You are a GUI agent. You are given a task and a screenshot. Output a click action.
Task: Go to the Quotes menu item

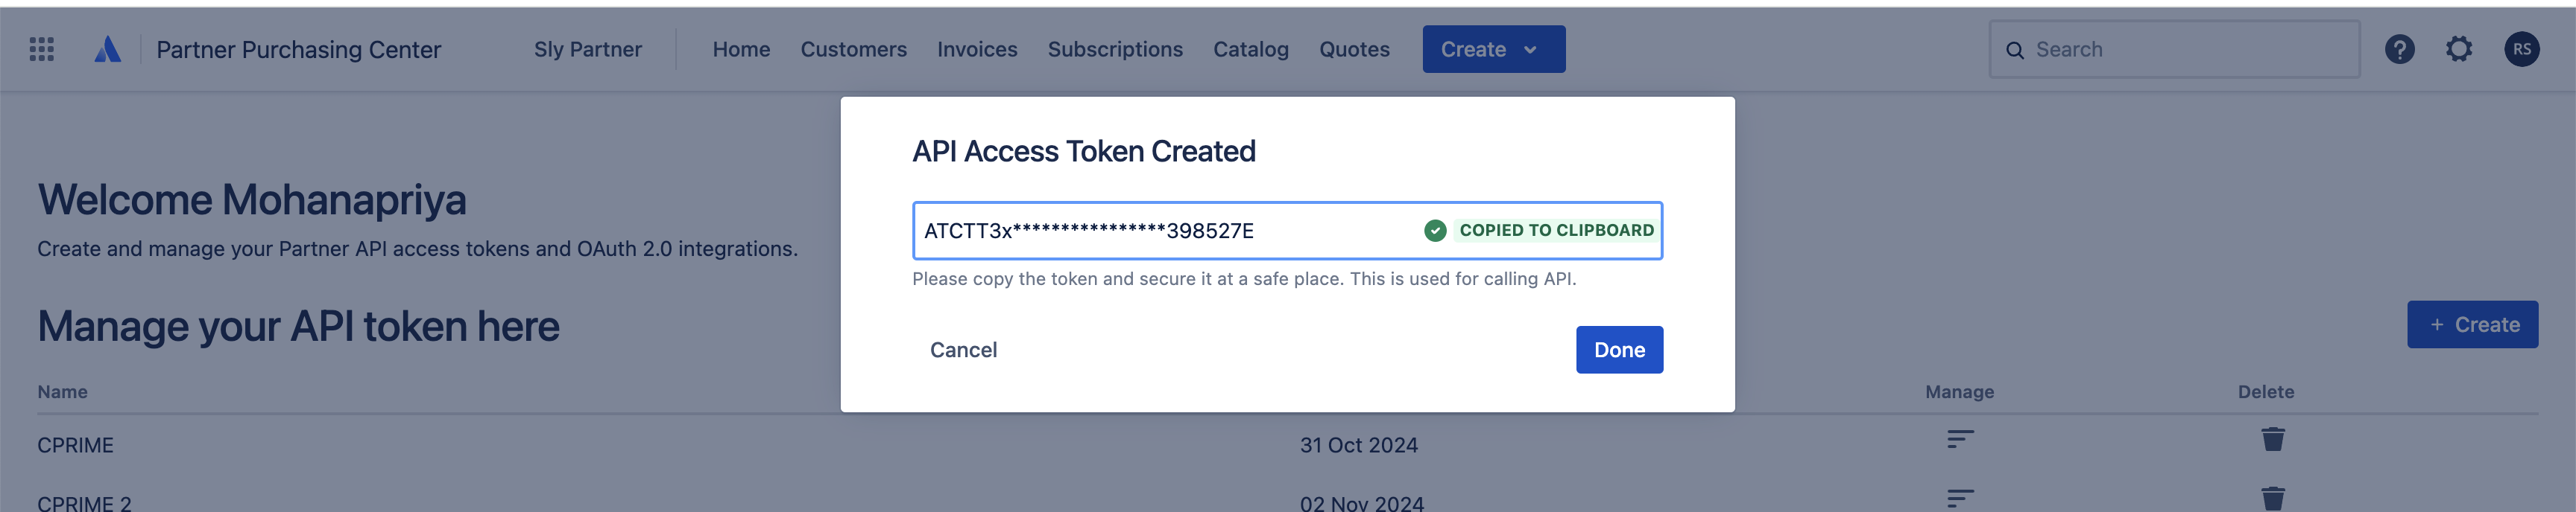[1354, 49]
